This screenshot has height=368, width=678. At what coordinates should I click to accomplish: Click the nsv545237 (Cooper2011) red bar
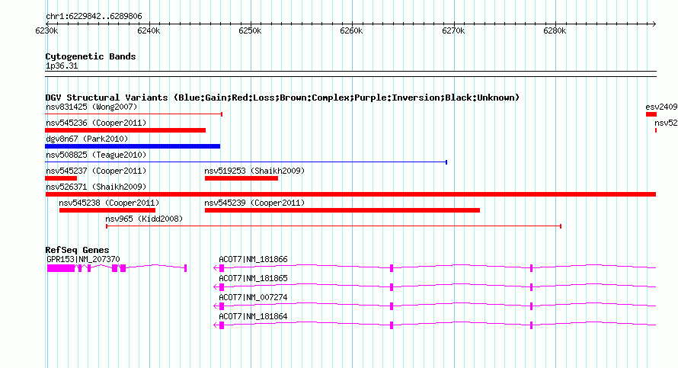coord(61,178)
